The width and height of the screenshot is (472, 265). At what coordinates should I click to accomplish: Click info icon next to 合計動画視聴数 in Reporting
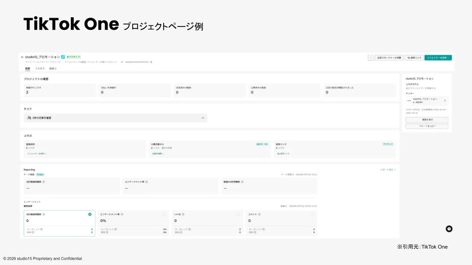pyautogui.click(x=44, y=182)
